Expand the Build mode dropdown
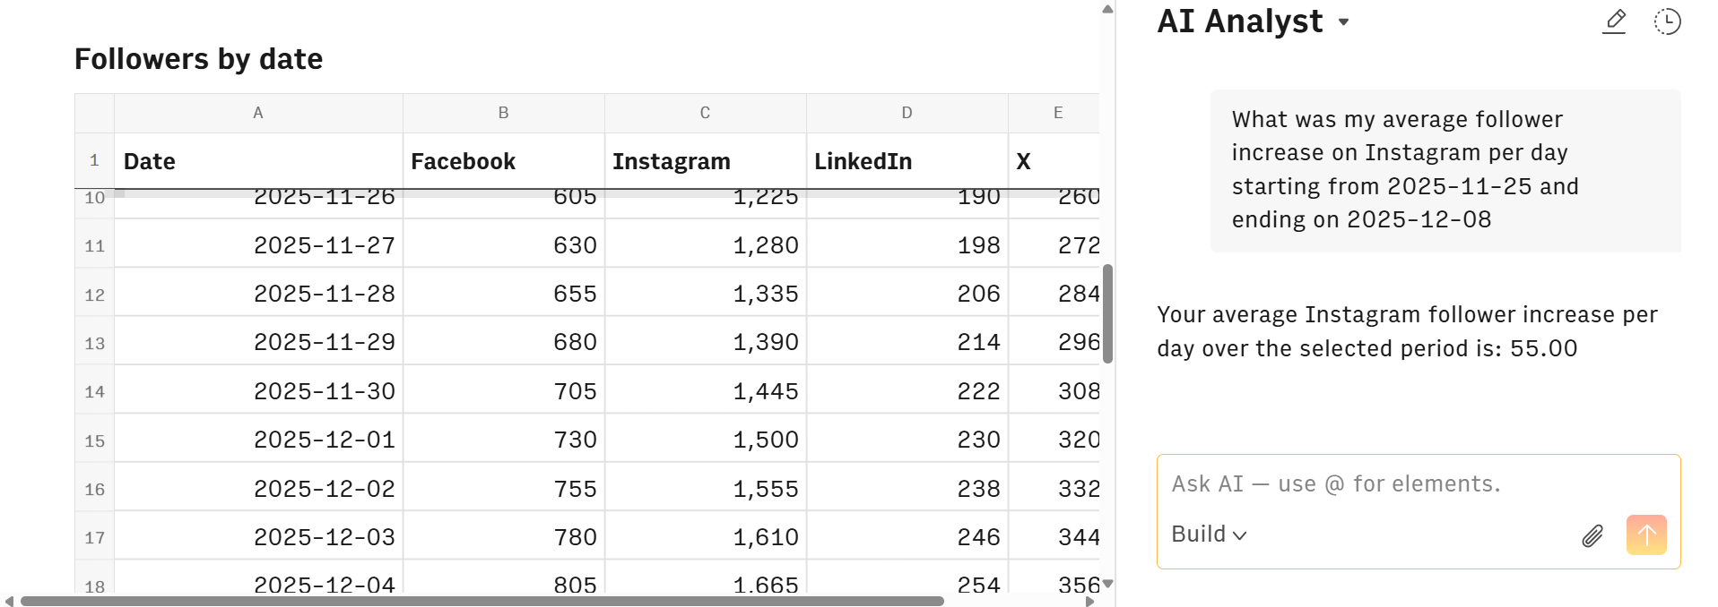Screen dimensions: 1718x607 pos(1208,534)
